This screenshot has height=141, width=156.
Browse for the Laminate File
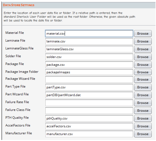(x=143, y=41)
